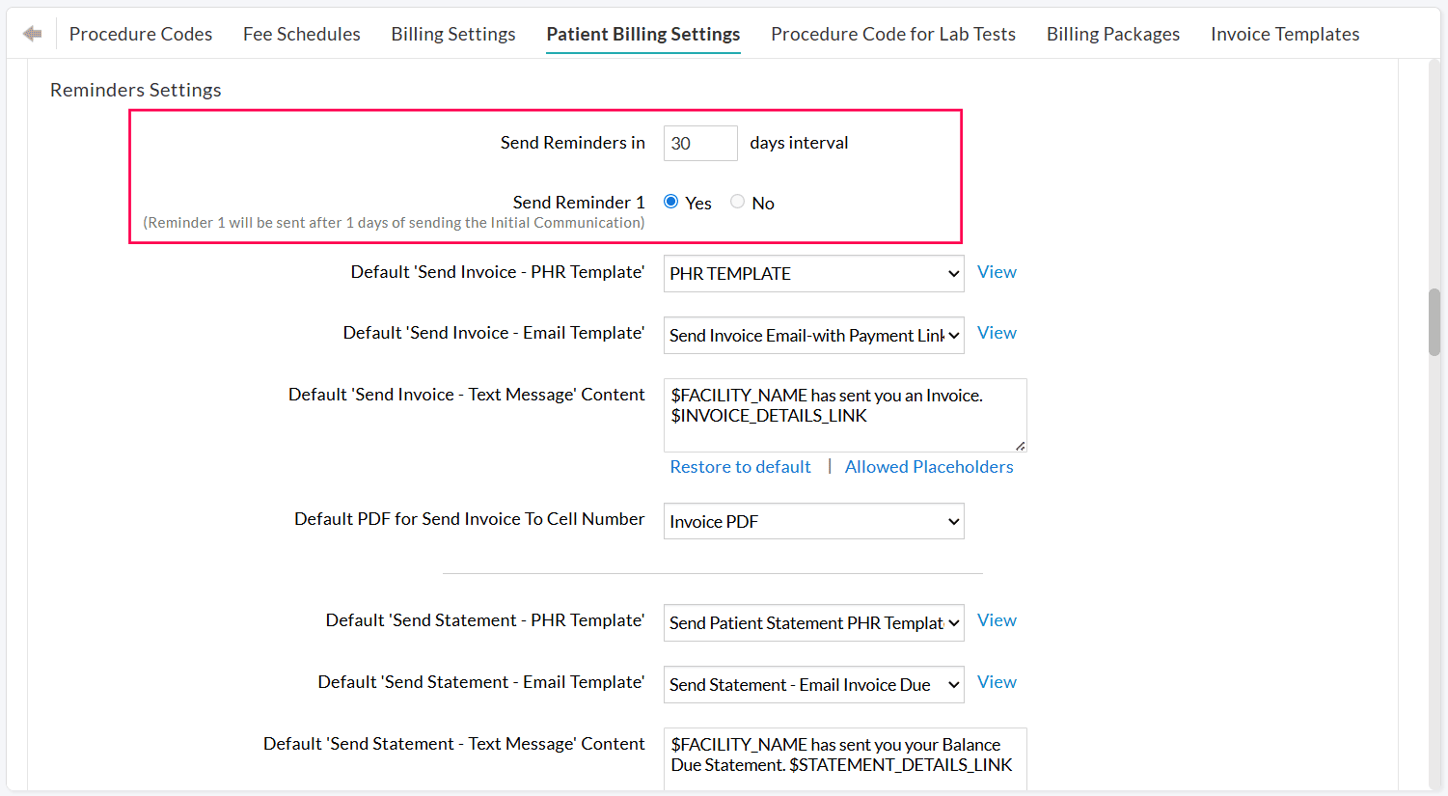Select 'No' for Send Reminder 1
The width and height of the screenshot is (1448, 796).
[737, 201]
